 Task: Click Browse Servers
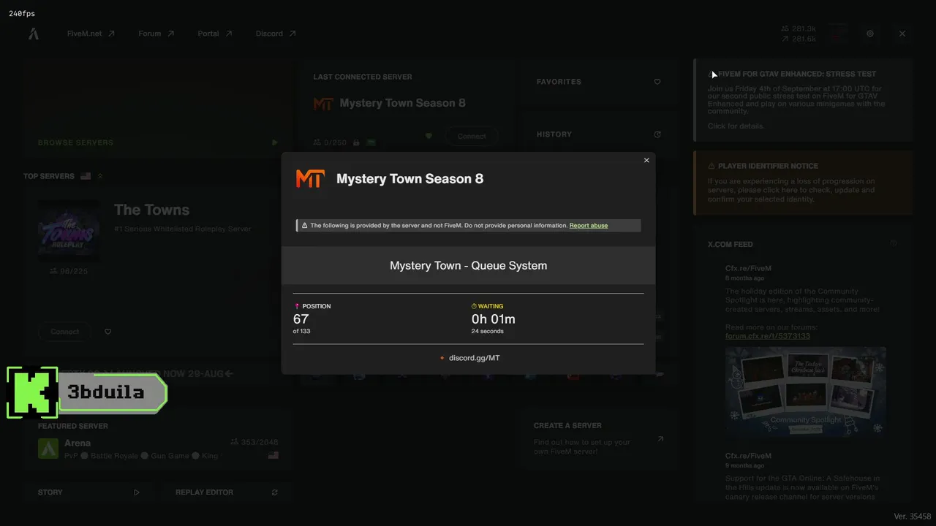[x=75, y=142]
